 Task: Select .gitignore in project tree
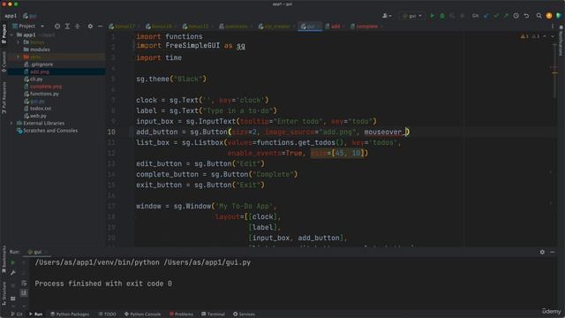click(x=39, y=64)
